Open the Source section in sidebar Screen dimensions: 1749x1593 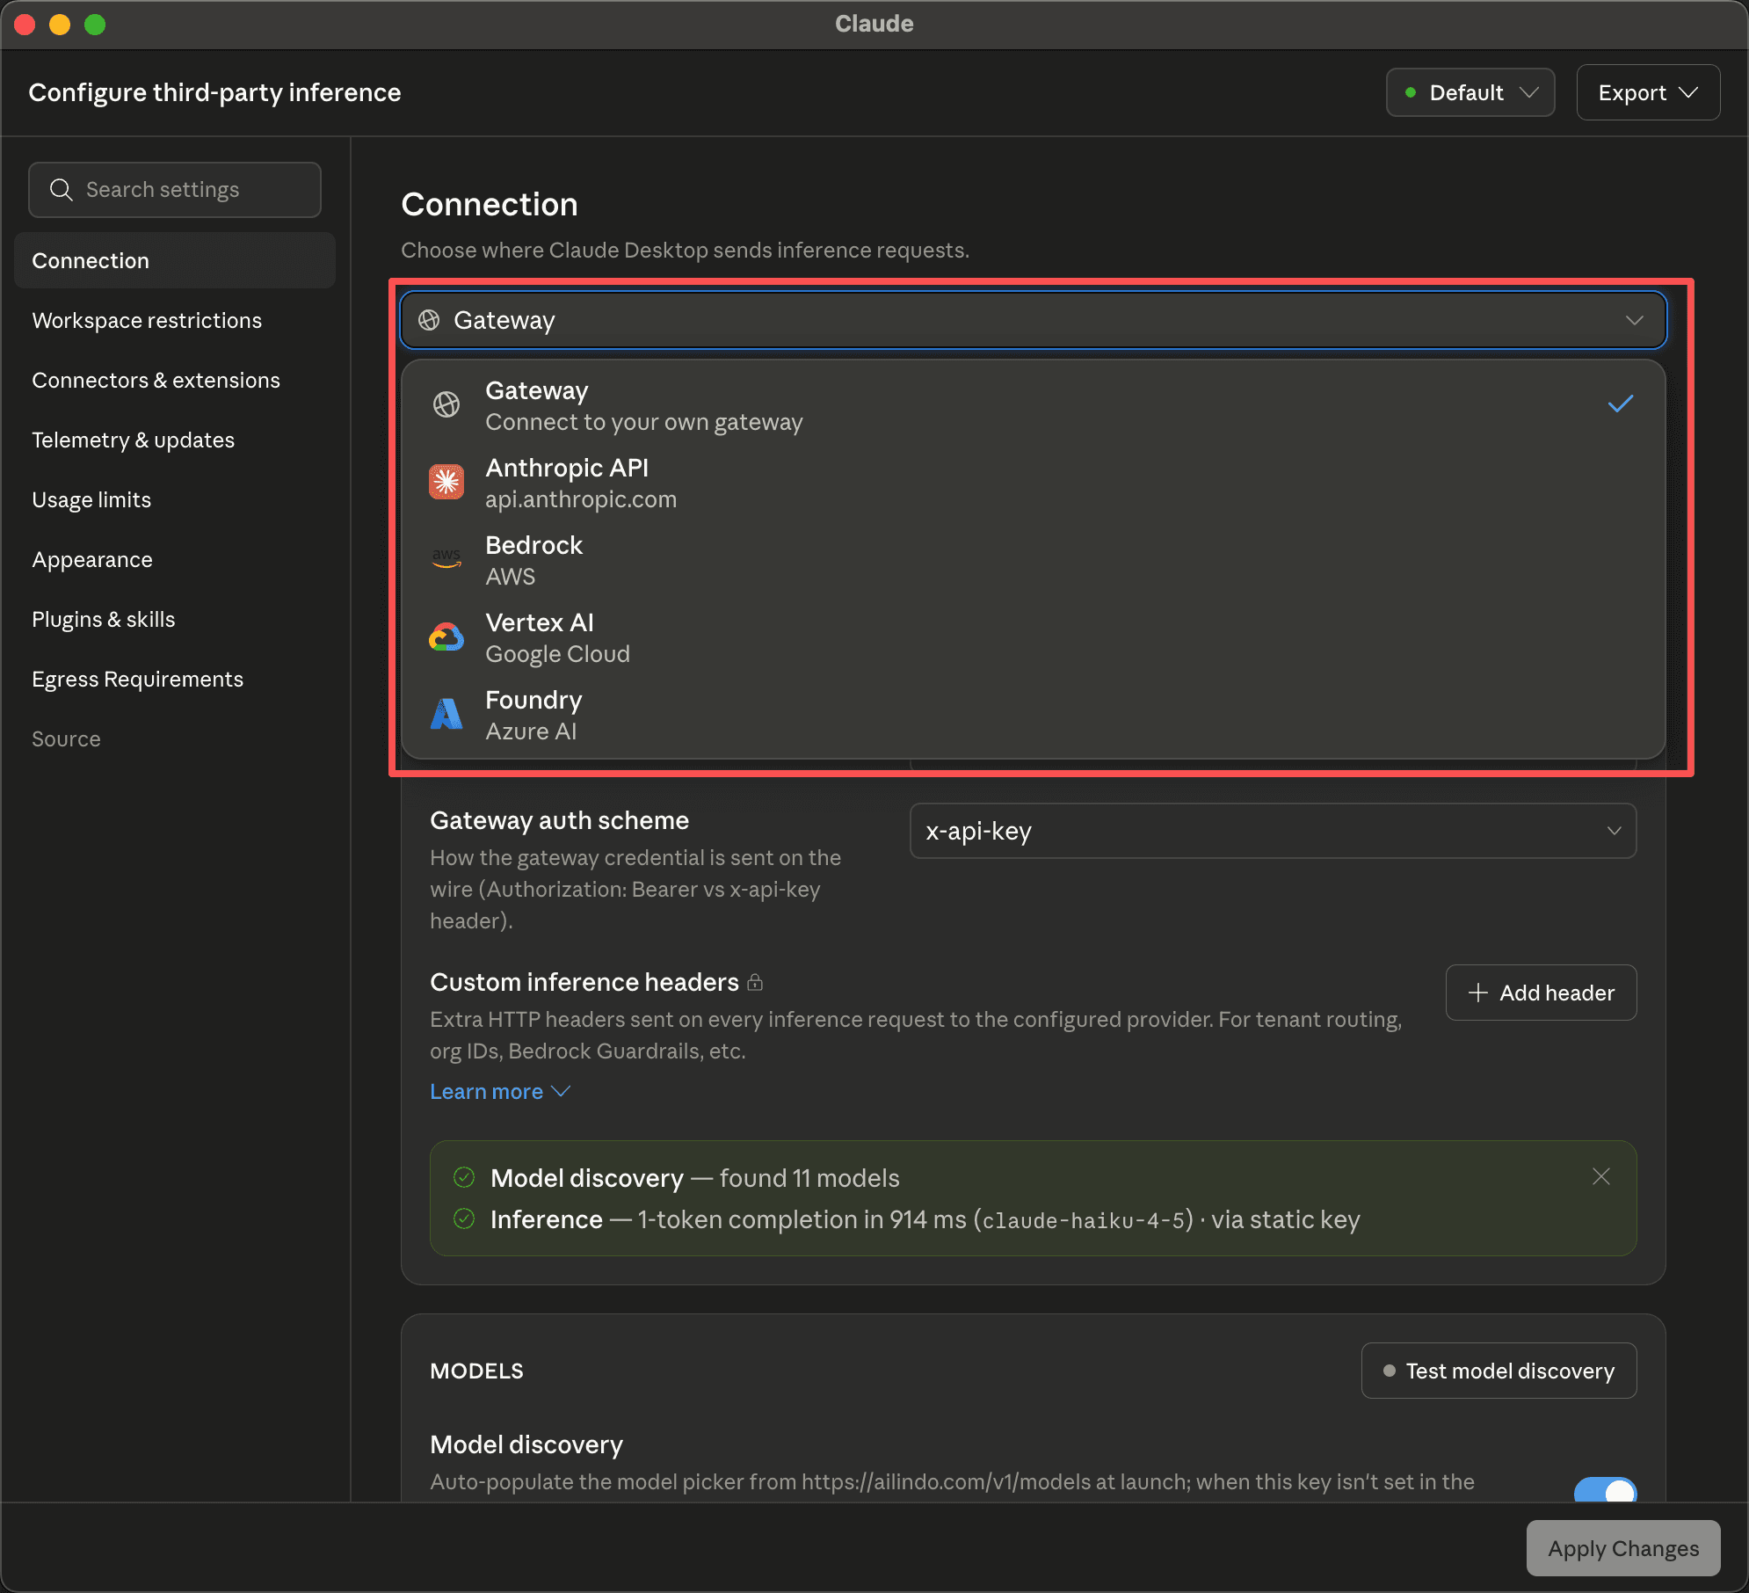175,738
